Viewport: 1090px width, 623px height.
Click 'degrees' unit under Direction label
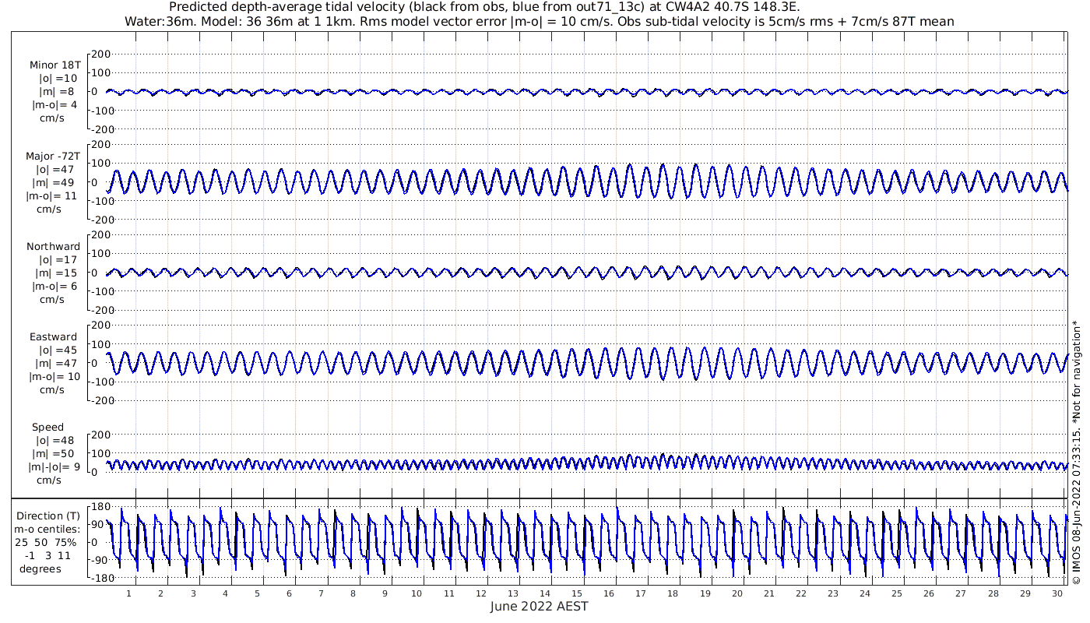tap(40, 568)
